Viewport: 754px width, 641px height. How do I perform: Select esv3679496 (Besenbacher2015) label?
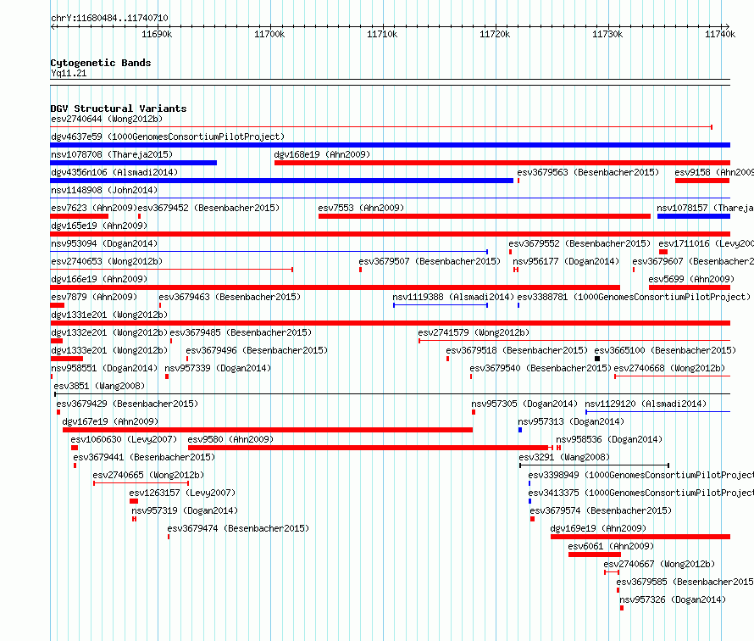point(257,350)
